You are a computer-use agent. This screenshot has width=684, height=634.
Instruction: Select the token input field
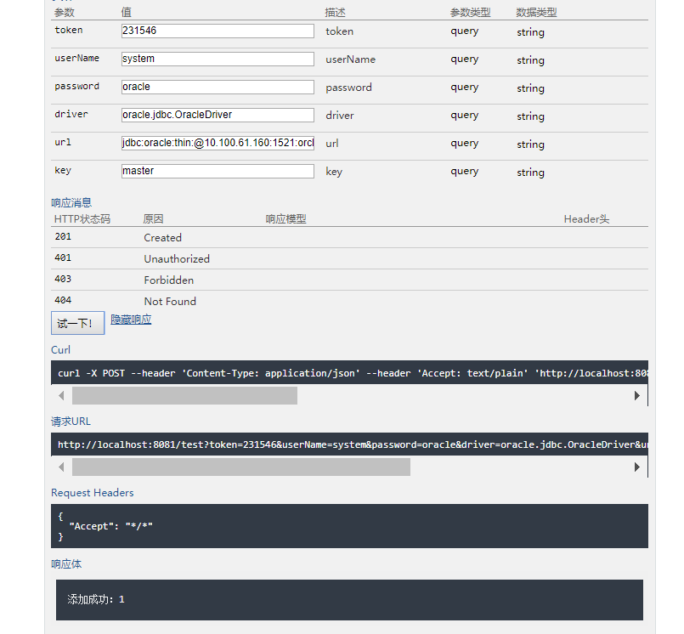(217, 31)
